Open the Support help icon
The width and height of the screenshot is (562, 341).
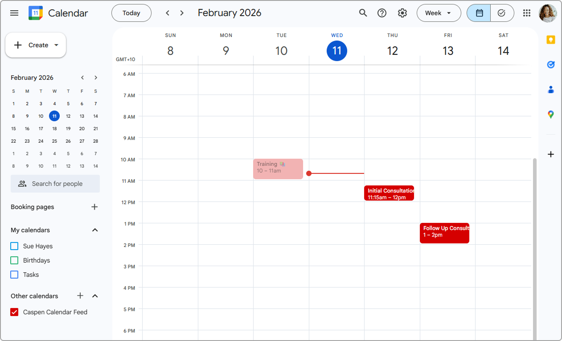[x=382, y=13]
